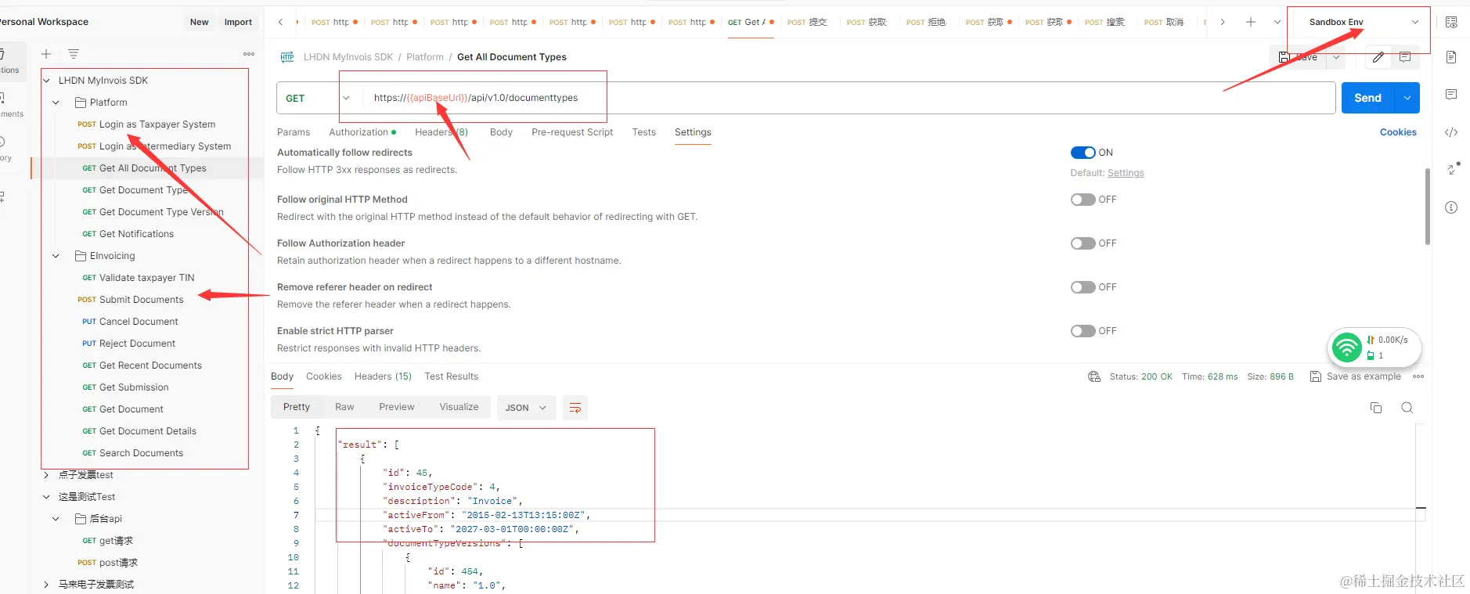This screenshot has width=1470, height=594.
Task: Open the Test Results tab
Action: pyautogui.click(x=452, y=376)
